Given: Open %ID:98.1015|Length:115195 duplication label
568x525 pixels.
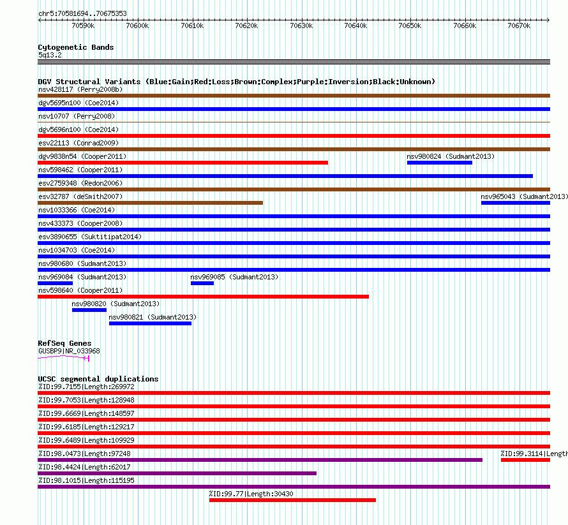Looking at the screenshot, I should (86, 480).
